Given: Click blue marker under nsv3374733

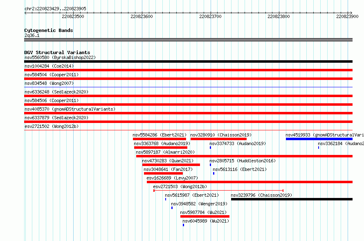Looking at the screenshot, I should (x=211, y=148).
